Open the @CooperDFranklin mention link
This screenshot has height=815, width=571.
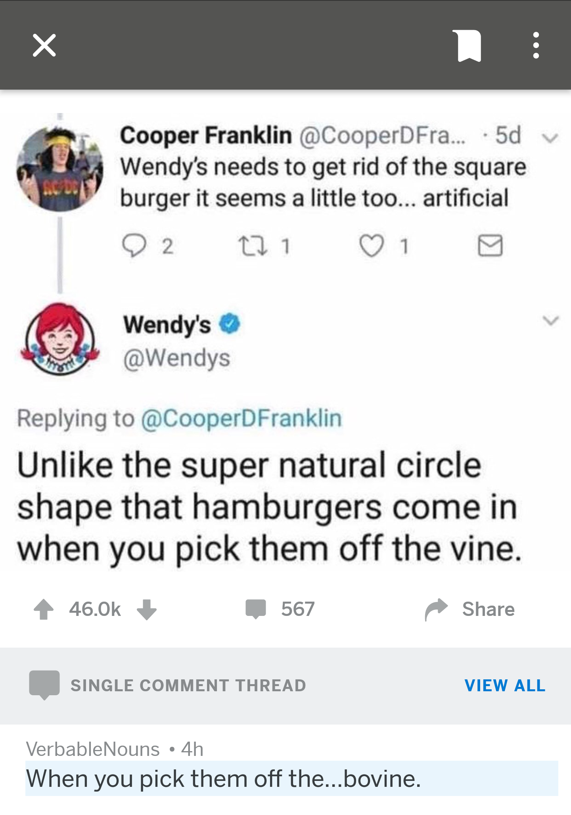(x=241, y=419)
